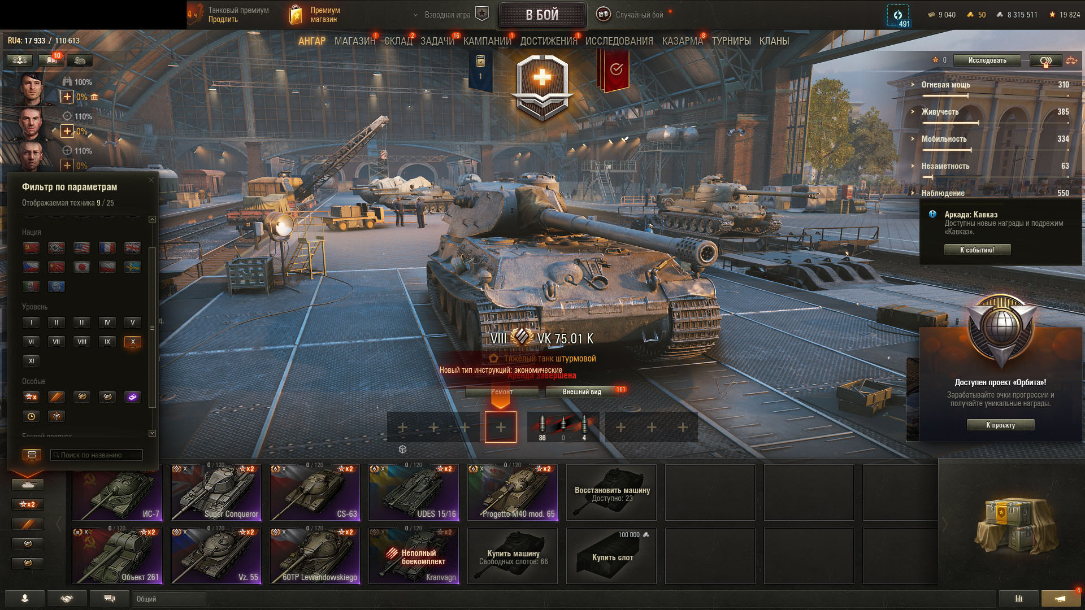Expand the Огневая мощь stats section
This screenshot has width=1085, height=610.
[989, 85]
